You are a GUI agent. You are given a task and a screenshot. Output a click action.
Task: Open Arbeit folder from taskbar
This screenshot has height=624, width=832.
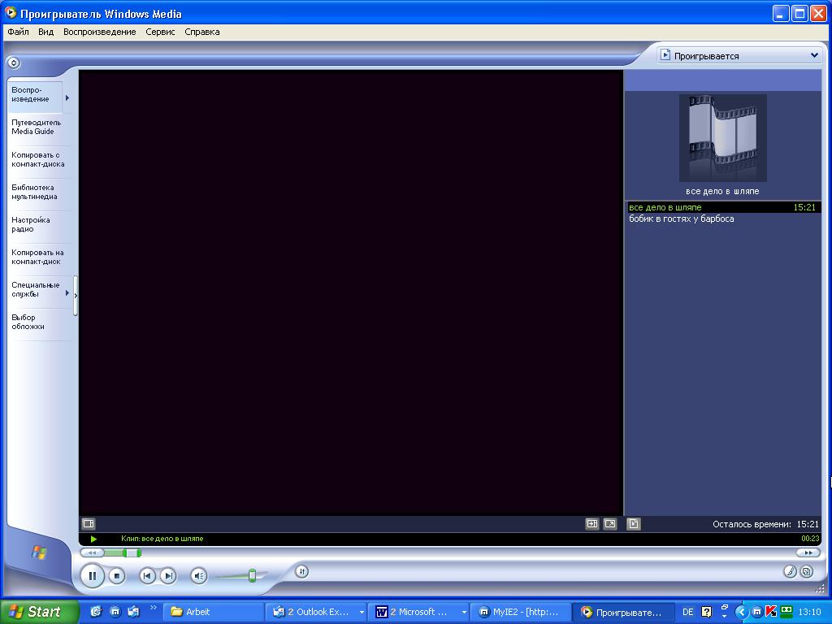click(x=213, y=612)
